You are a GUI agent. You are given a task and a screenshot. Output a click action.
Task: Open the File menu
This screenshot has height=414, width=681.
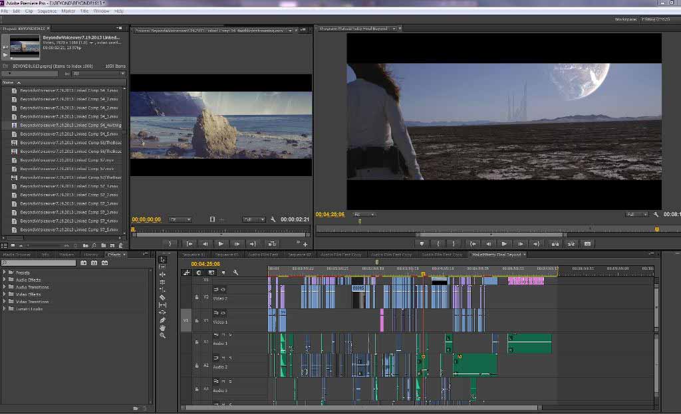5,11
